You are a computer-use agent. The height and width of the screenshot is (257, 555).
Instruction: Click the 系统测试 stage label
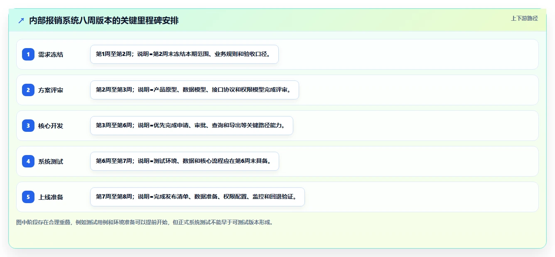coord(51,161)
